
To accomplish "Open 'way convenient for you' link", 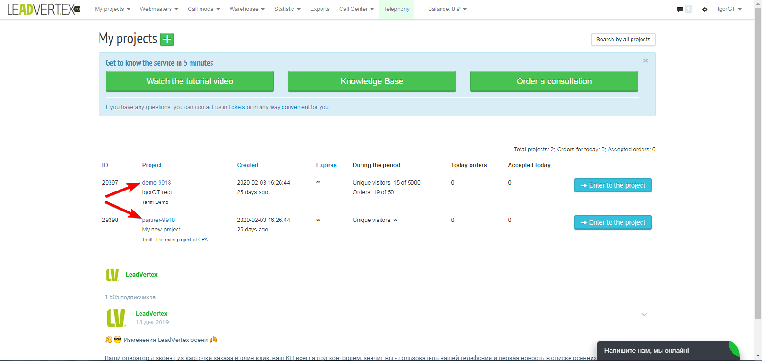I will pyautogui.click(x=299, y=107).
